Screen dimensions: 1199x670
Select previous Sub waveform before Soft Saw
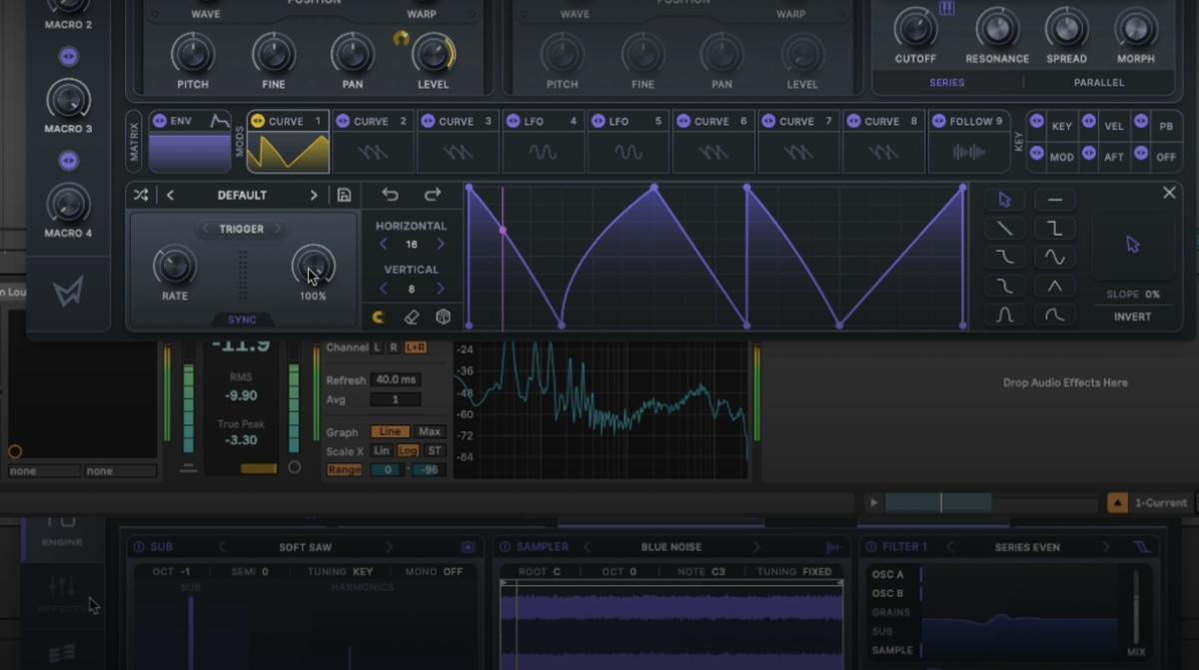[x=222, y=547]
